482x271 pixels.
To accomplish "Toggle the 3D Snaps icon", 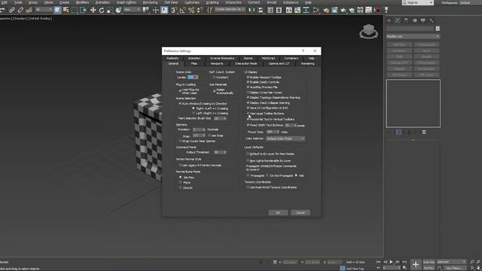I will tap(174, 10).
